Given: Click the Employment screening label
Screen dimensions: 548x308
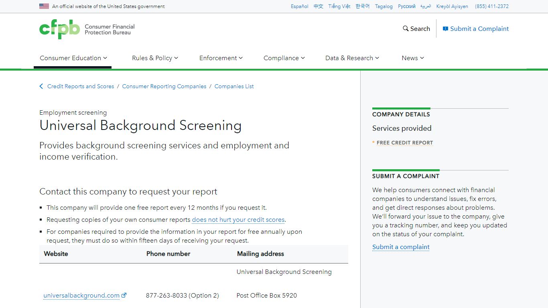Looking at the screenshot, I should [x=73, y=113].
